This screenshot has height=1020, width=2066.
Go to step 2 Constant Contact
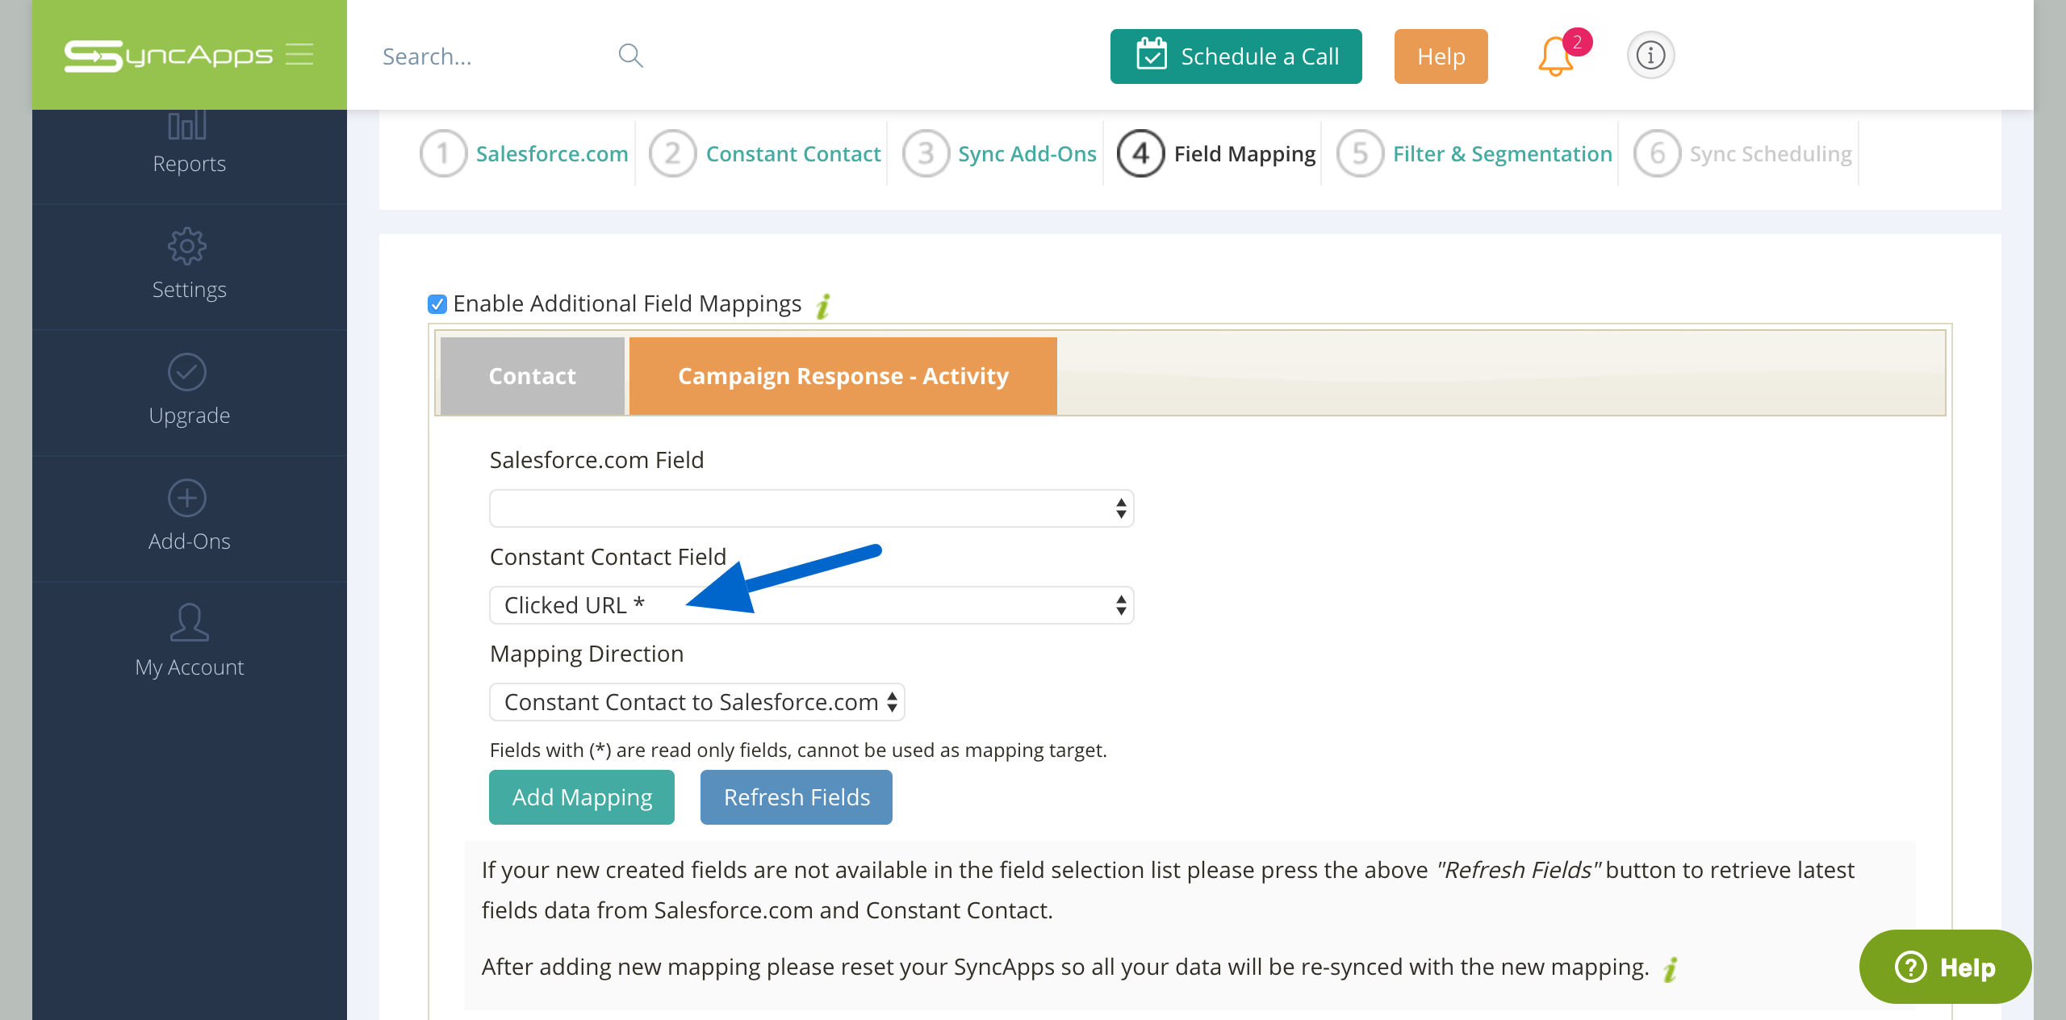click(765, 153)
